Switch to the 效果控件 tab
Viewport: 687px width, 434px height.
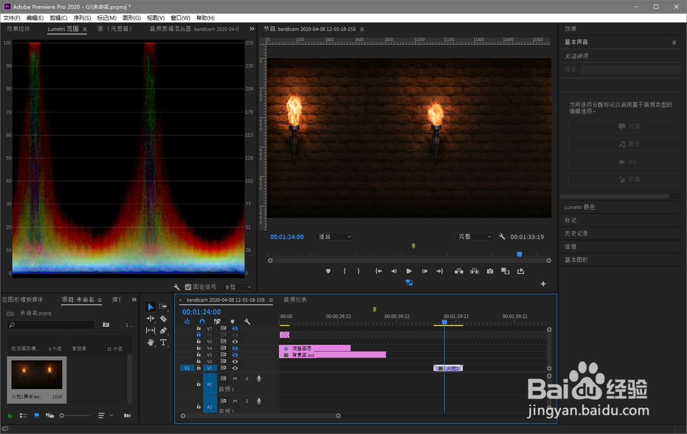(19, 29)
